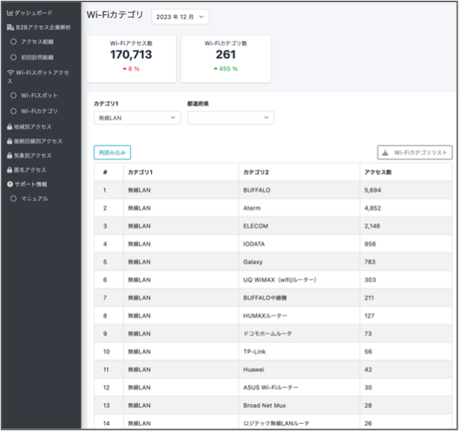Select the circle next to アクセス組織
Viewport: 461px width, 433px height.
[14, 42]
